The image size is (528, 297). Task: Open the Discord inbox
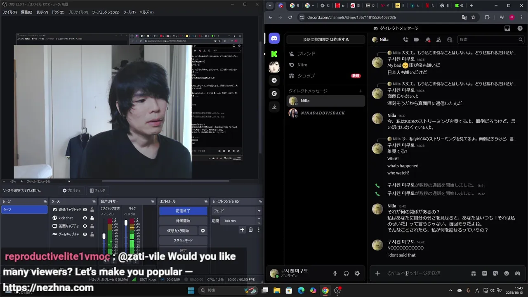(x=507, y=28)
